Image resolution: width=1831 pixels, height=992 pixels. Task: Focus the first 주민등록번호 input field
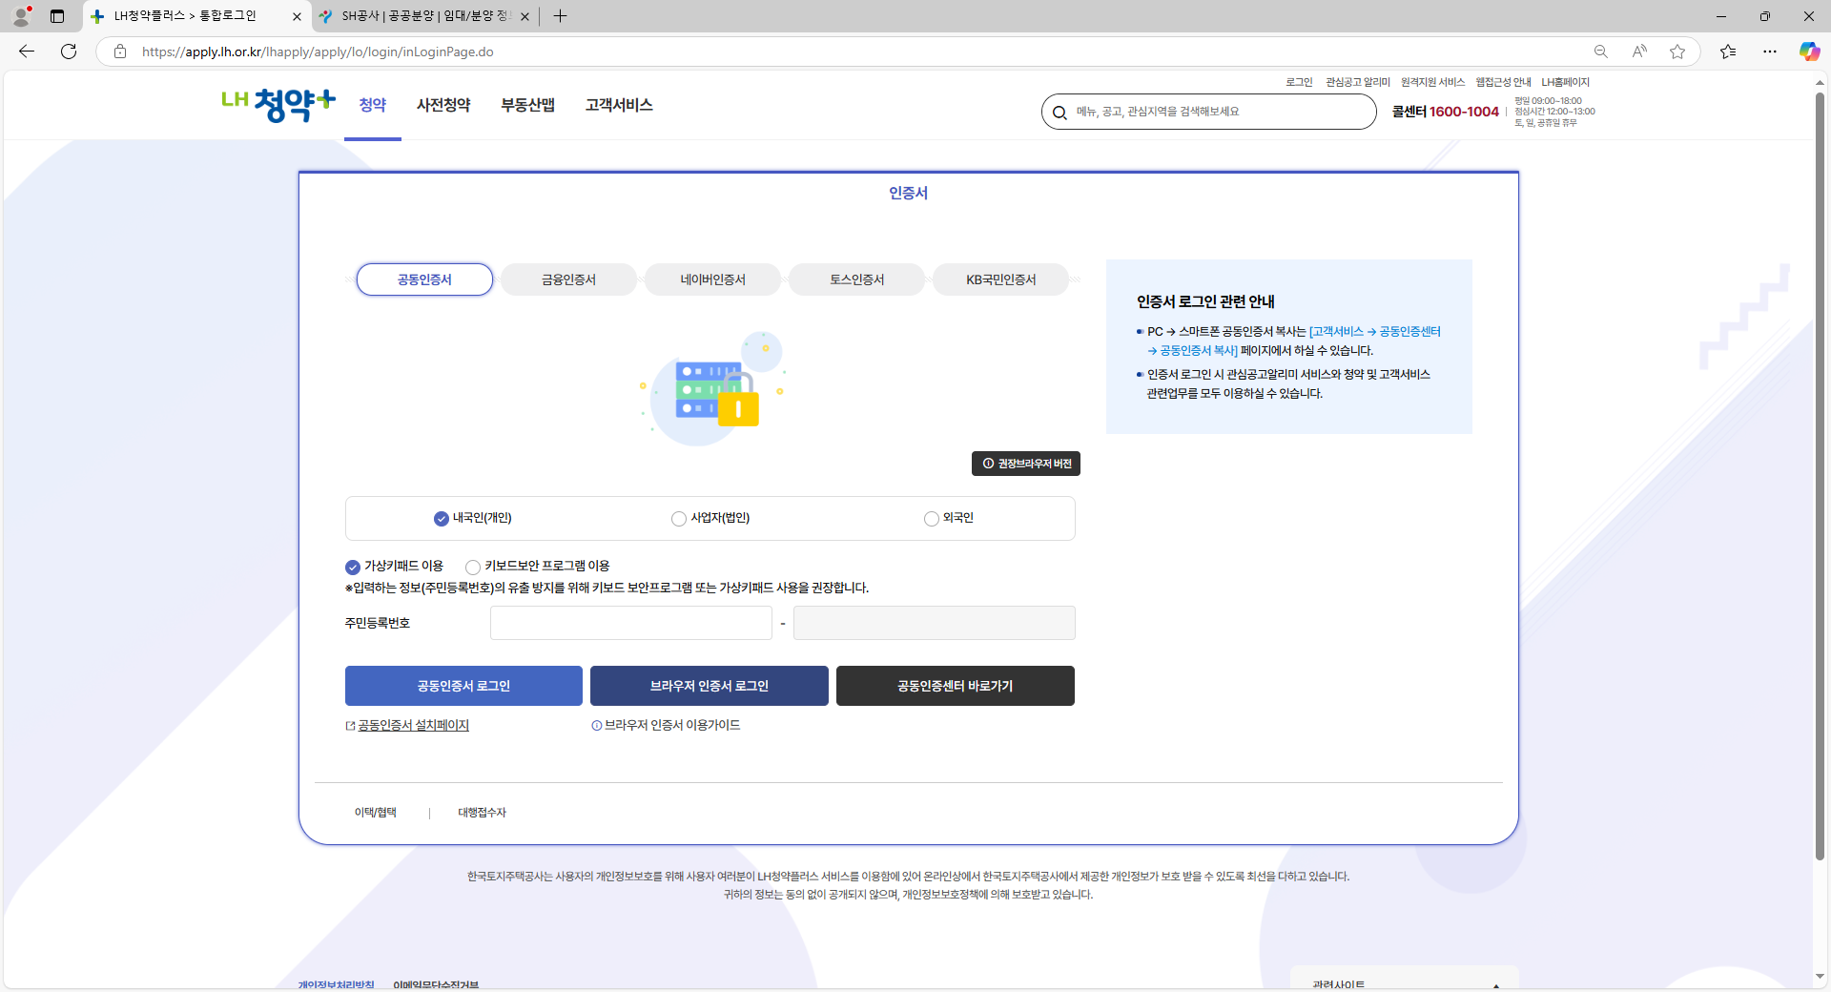pos(631,623)
